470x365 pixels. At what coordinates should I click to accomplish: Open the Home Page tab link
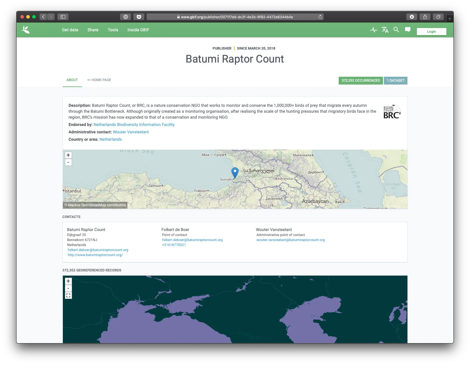99,80
